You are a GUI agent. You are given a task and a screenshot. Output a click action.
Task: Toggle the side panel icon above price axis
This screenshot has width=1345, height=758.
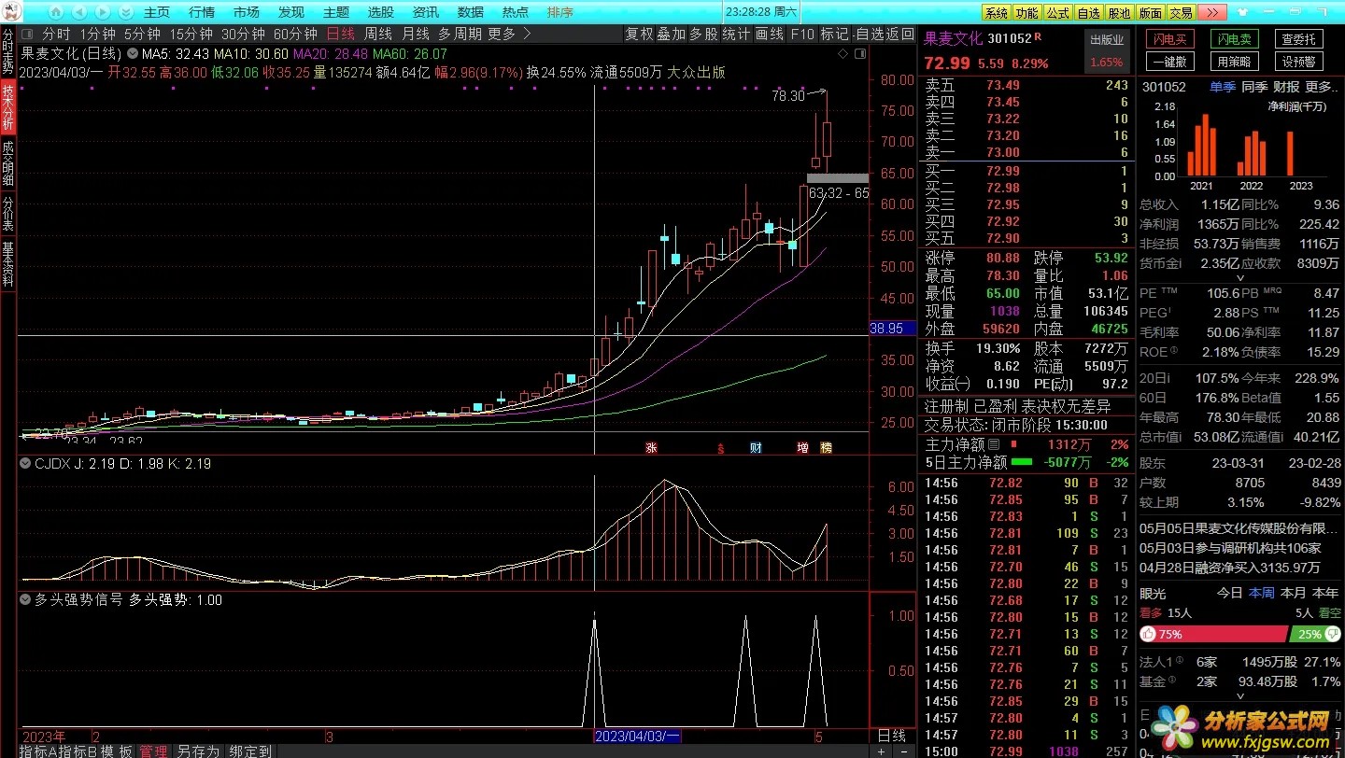859,54
